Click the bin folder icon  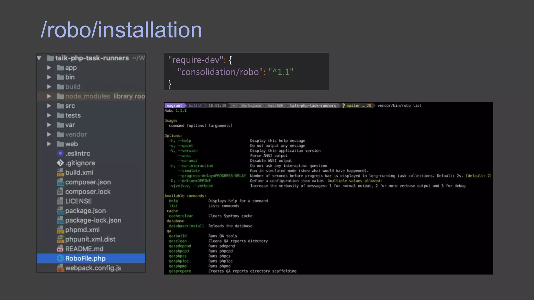coord(60,77)
